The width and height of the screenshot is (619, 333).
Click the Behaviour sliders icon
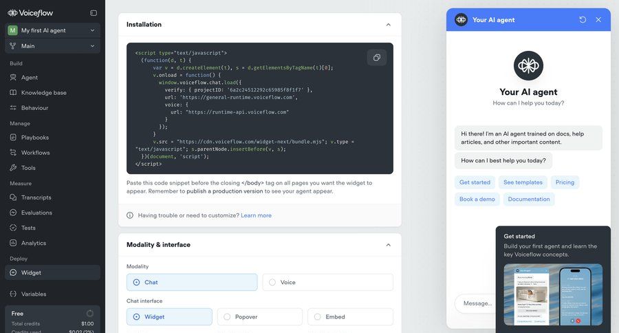[x=13, y=108]
